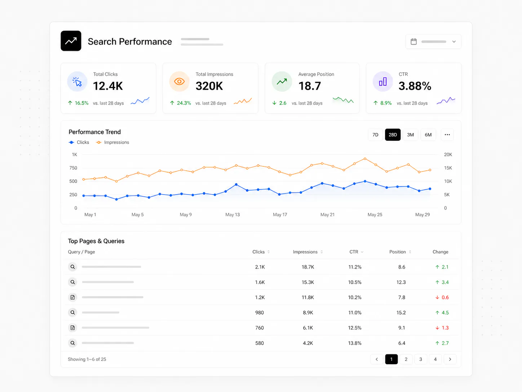Expand the date range dropdown chevron
This screenshot has height=392, width=522.
tap(454, 42)
